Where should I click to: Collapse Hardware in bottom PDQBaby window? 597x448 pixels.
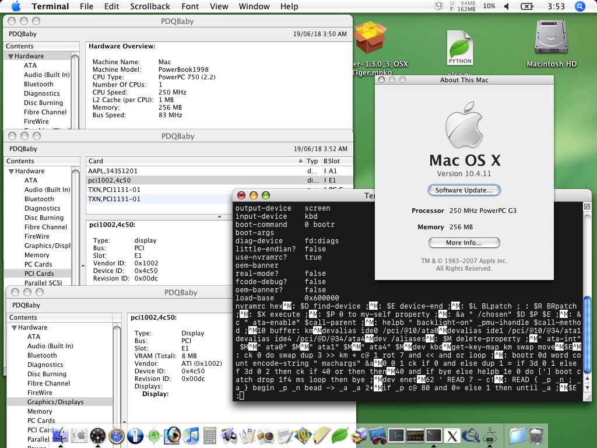coord(14,328)
